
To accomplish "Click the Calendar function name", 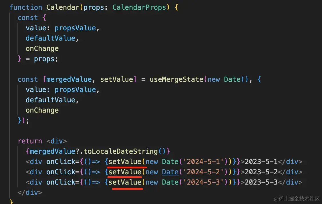I will coord(63,7).
